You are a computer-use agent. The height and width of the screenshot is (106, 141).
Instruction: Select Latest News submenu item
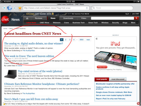click(31, 23)
